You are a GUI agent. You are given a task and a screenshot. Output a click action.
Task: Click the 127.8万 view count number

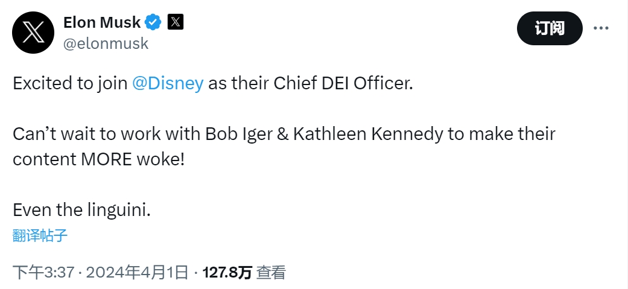click(x=227, y=273)
